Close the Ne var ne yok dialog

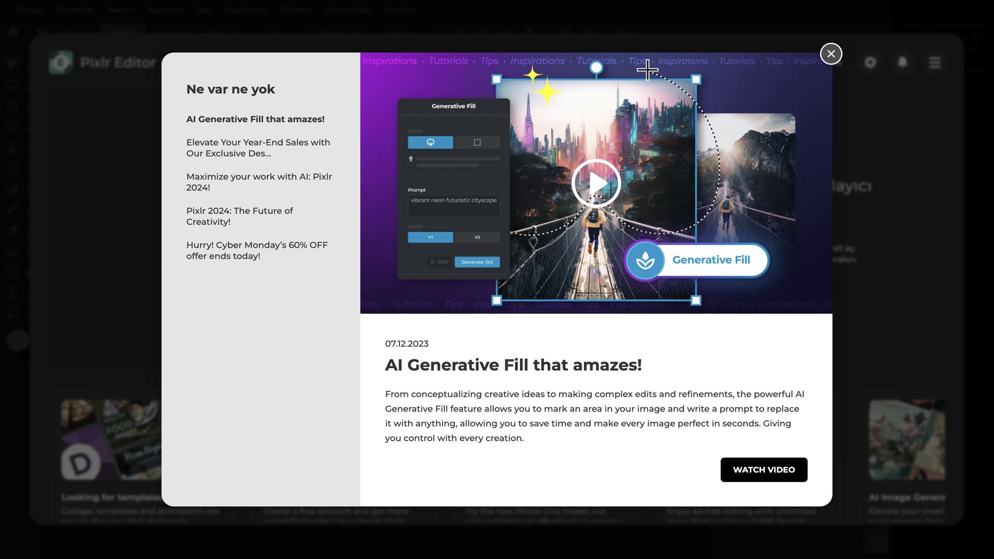(831, 54)
